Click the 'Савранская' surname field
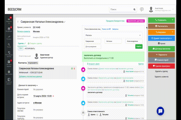This screenshot has height=120, width=181. pos(93,41)
